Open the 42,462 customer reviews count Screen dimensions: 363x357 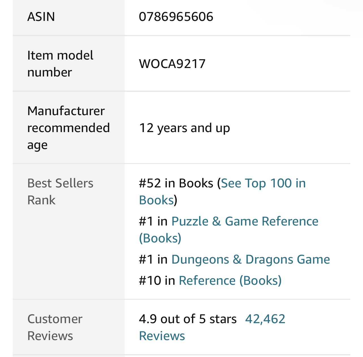[x=265, y=319]
